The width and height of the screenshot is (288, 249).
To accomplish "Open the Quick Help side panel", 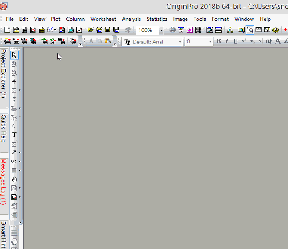I will point(4,128).
